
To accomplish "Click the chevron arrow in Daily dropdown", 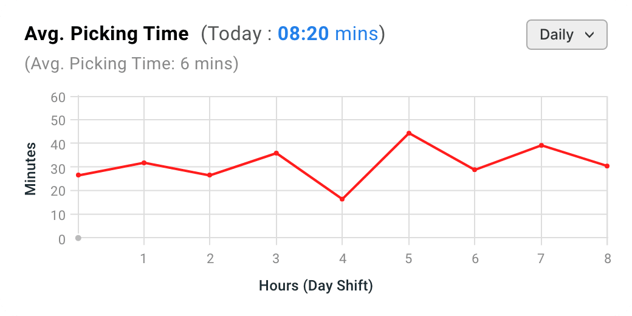I will click(x=589, y=35).
